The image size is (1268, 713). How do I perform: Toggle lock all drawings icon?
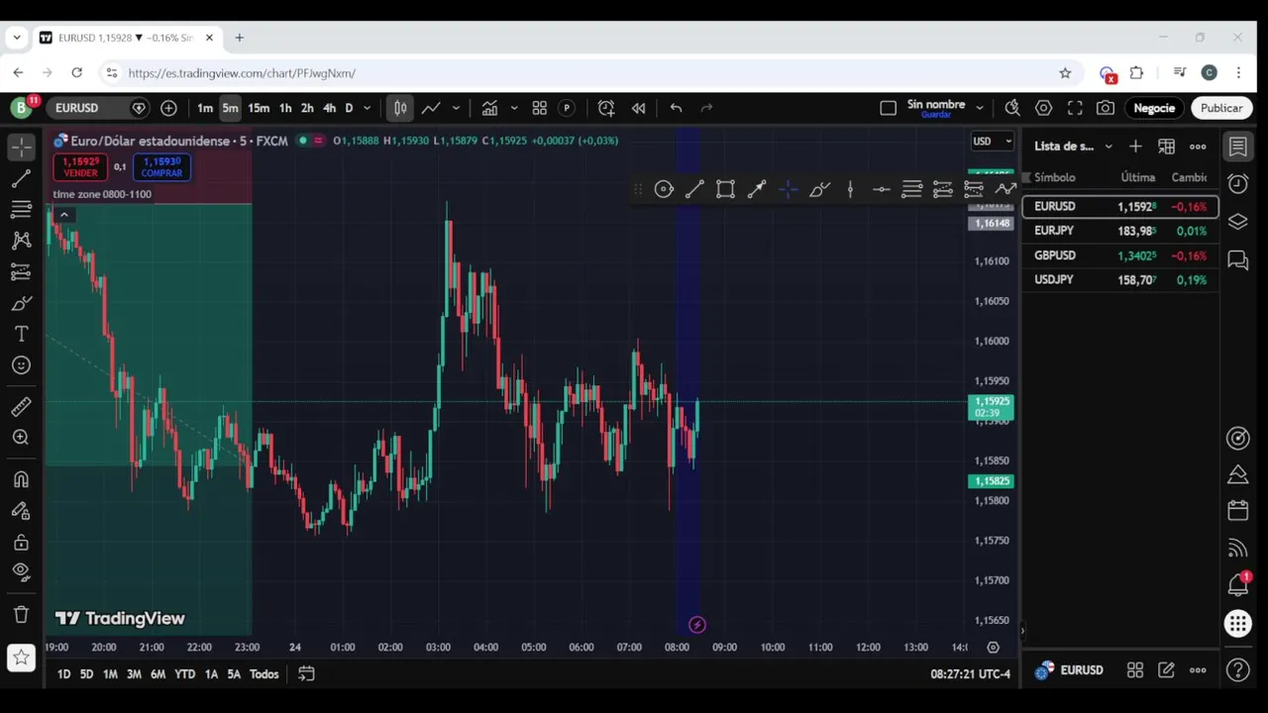pyautogui.click(x=21, y=542)
